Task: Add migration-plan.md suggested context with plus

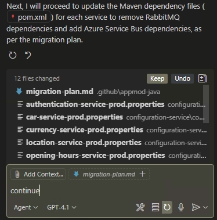Action: 143,174
